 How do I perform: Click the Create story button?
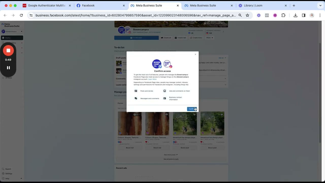click(x=196, y=38)
